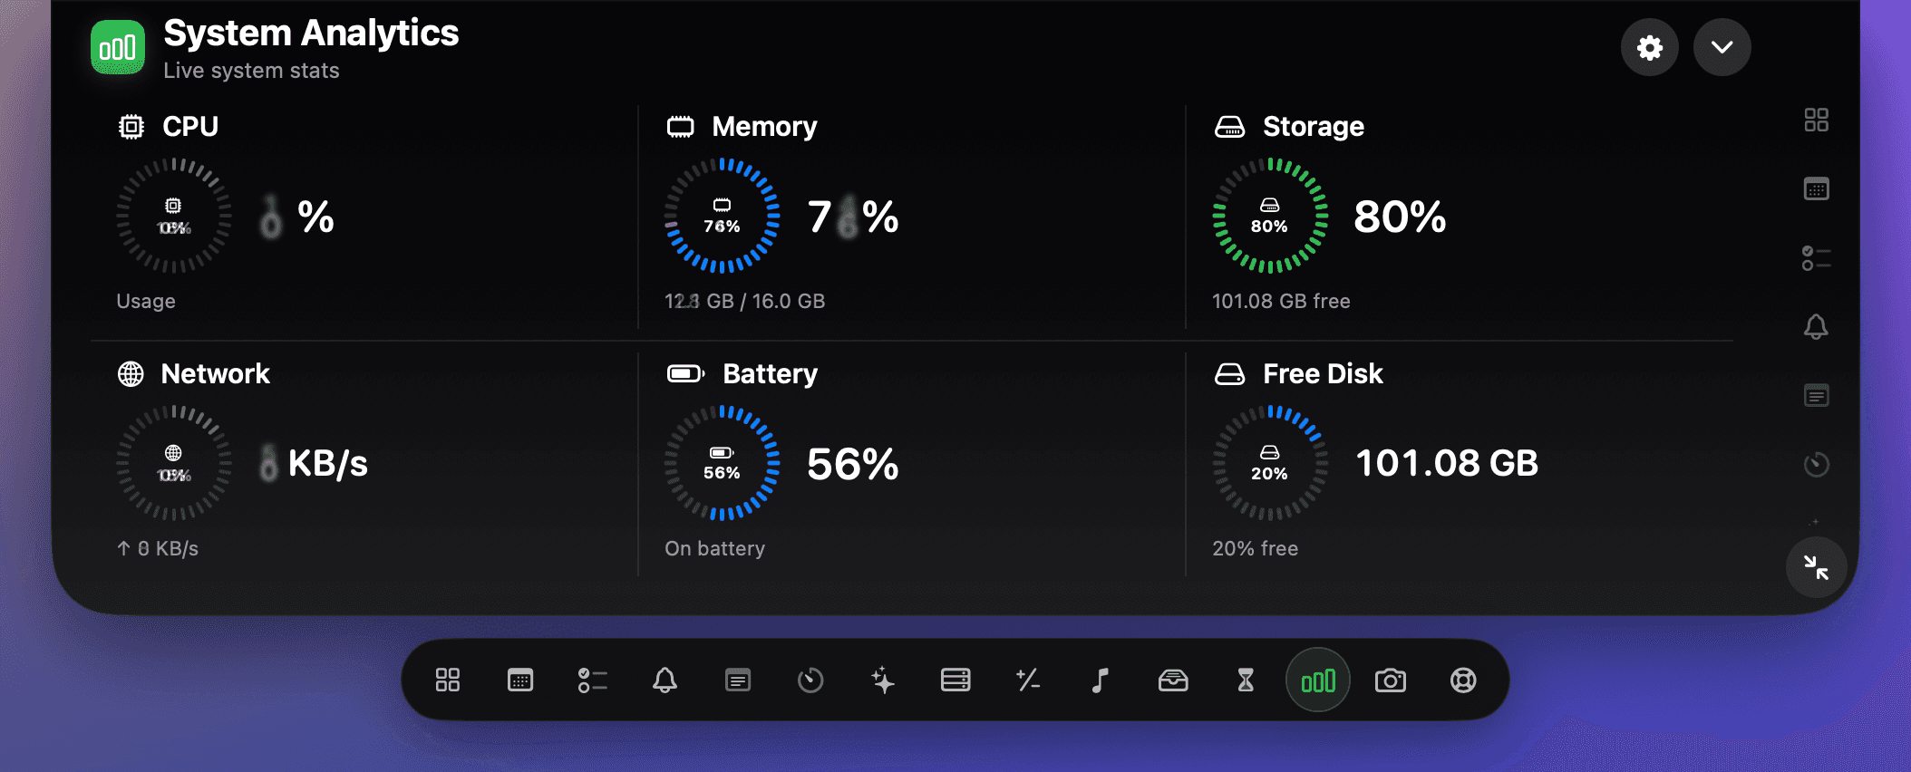Click grid icon in right sidebar
This screenshot has height=772, width=1911.
click(1816, 121)
